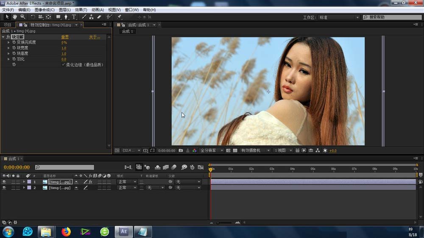Open magnification ratio dropdown (32.4)
Screen dimensions: 424x238
(x=131, y=150)
